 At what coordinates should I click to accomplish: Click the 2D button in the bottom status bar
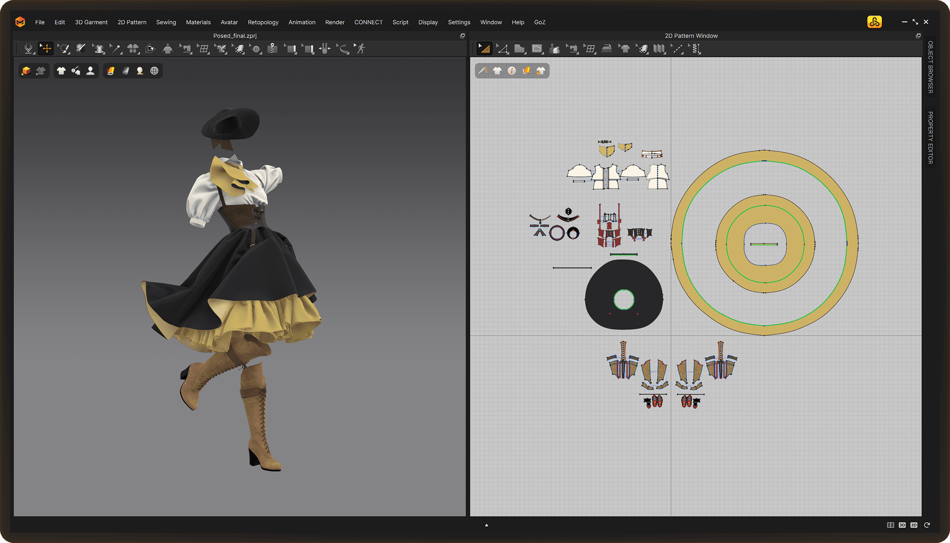click(x=912, y=525)
